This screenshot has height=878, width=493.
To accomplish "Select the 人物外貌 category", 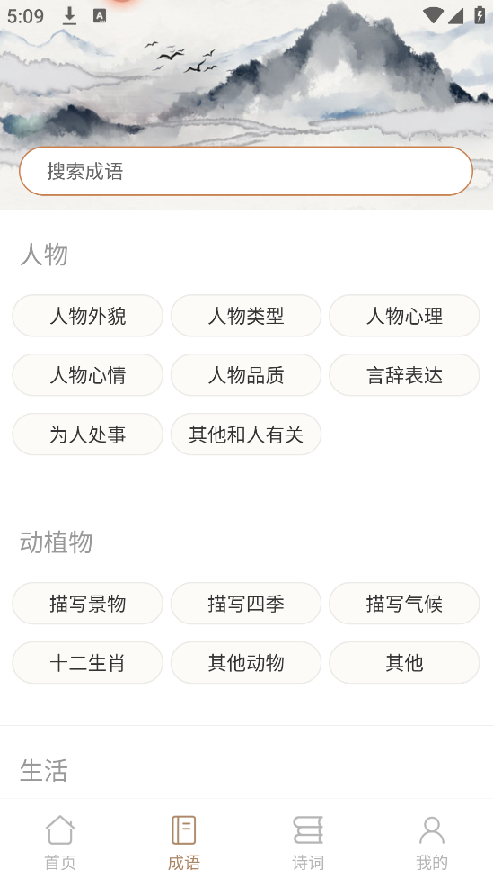I will 88,316.
